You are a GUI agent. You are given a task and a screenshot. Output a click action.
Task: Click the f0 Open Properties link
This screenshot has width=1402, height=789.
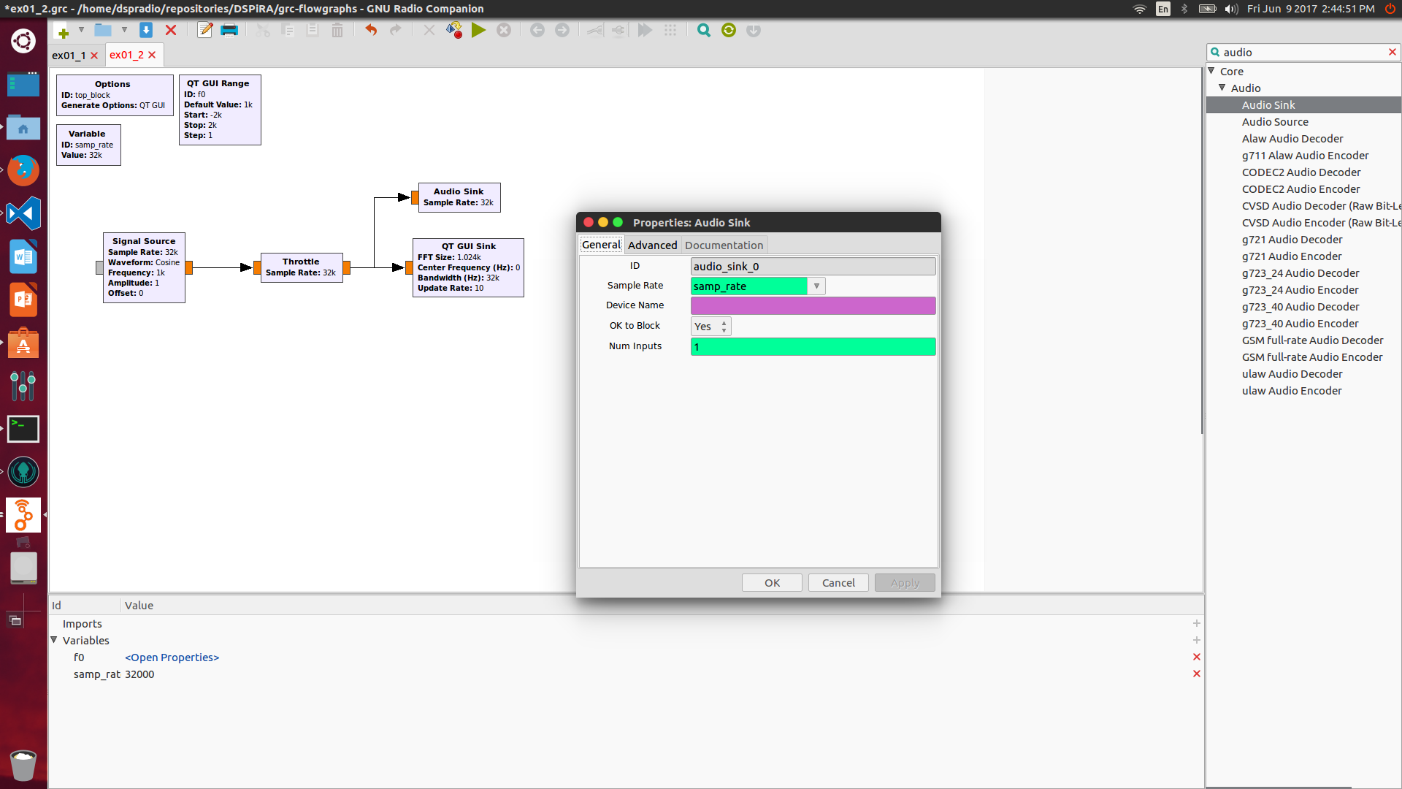(172, 657)
